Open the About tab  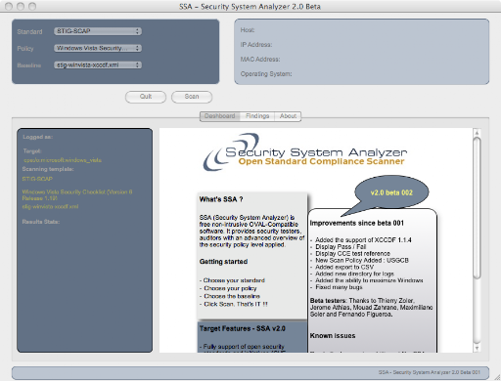tap(288, 116)
